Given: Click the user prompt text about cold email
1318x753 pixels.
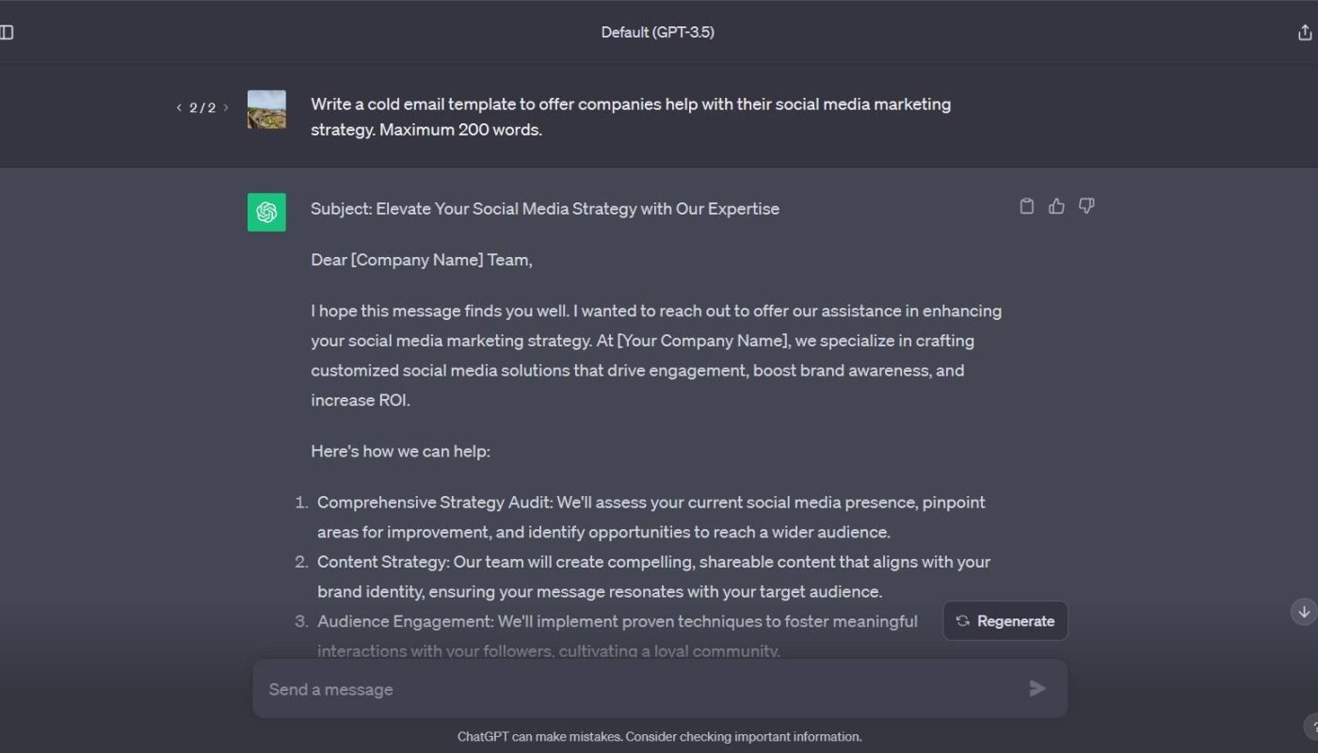Looking at the screenshot, I should [631, 117].
